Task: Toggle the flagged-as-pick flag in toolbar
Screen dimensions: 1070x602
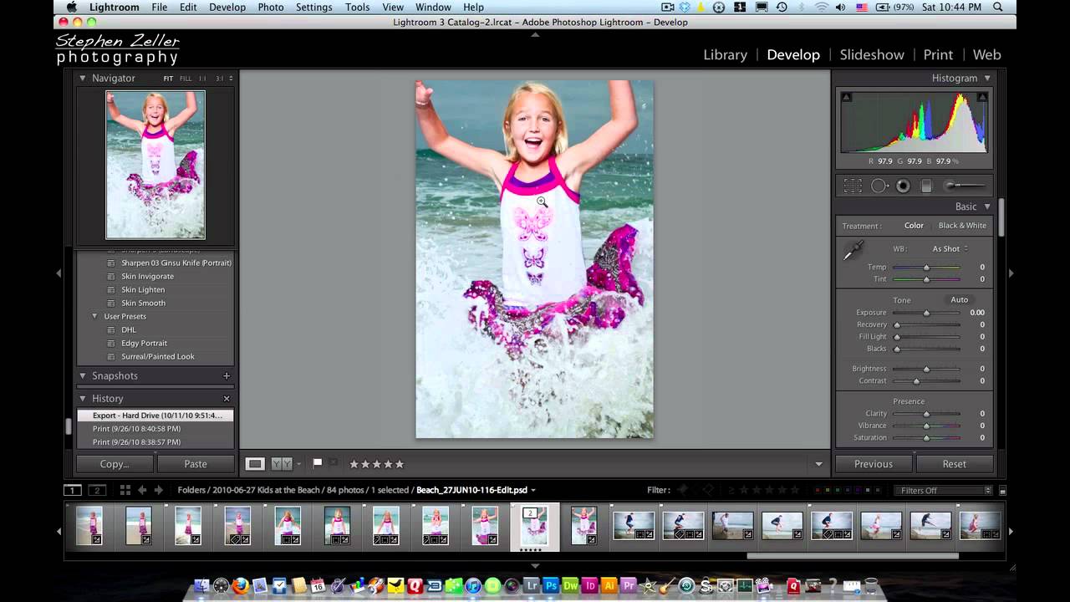Action: click(318, 463)
